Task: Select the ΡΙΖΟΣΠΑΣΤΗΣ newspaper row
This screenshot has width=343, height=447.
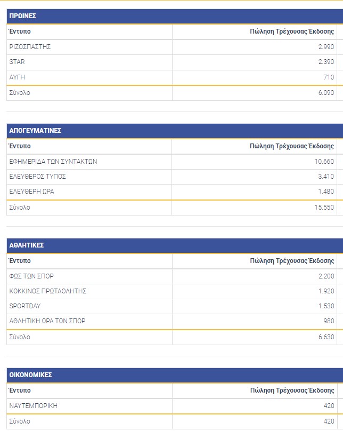Action: coord(30,47)
